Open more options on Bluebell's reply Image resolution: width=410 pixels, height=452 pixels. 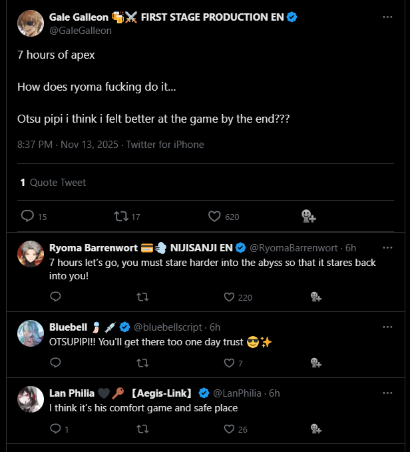pyautogui.click(x=388, y=327)
